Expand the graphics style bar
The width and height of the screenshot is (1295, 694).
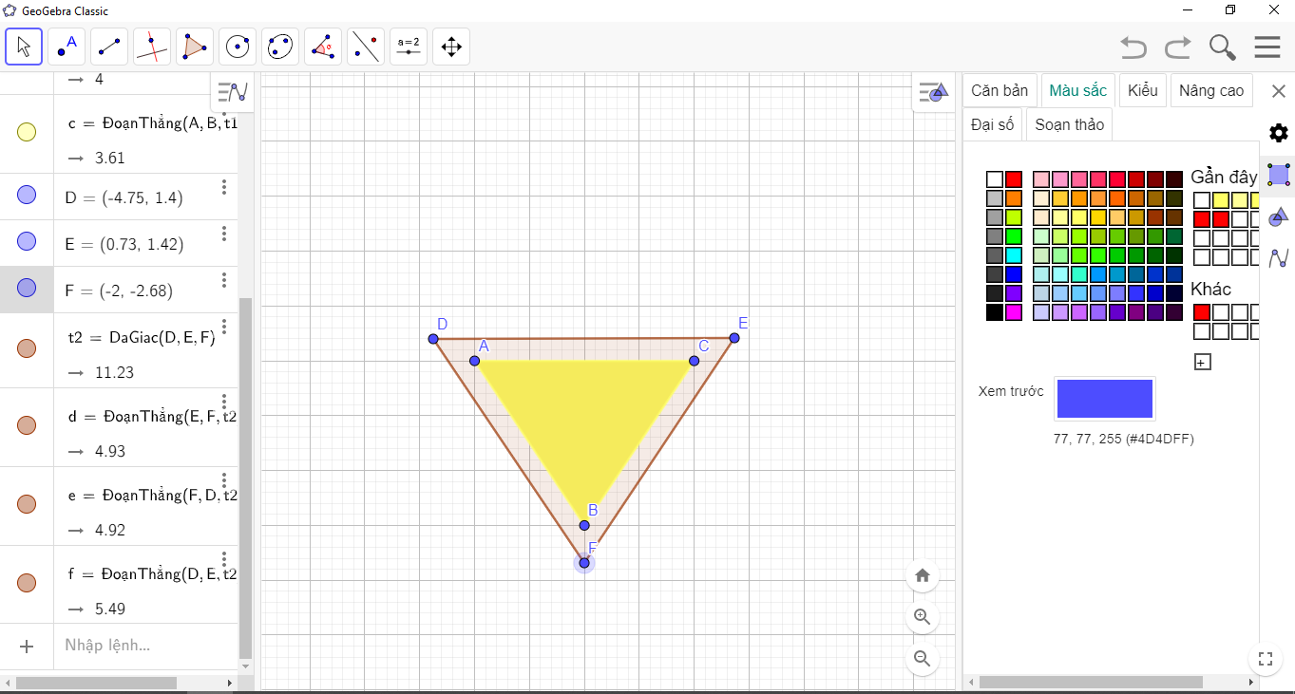933,93
